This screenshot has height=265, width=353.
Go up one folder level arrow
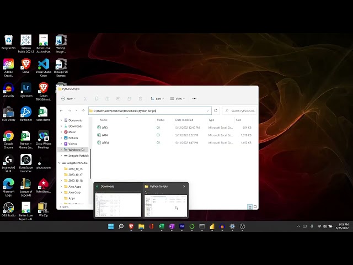(x=83, y=110)
